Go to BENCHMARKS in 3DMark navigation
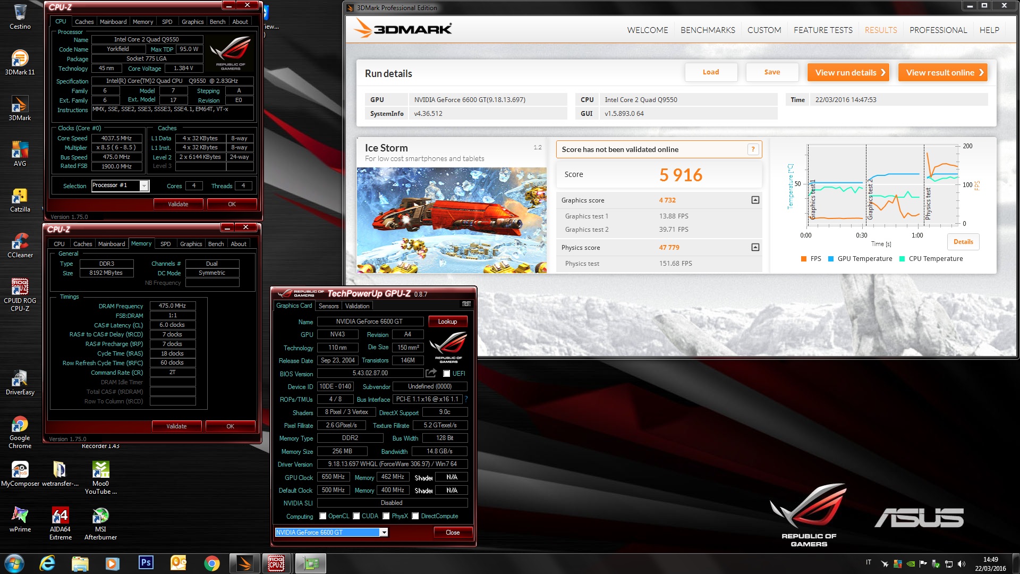 coord(708,30)
